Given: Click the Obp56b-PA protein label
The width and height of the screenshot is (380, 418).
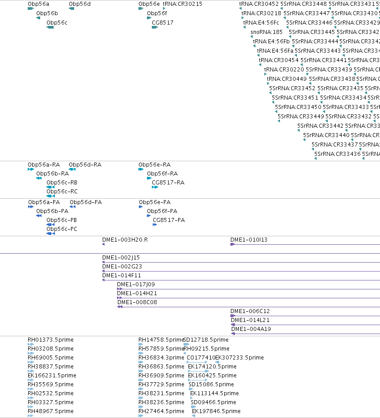Looking at the screenshot, I should [x=52, y=211].
